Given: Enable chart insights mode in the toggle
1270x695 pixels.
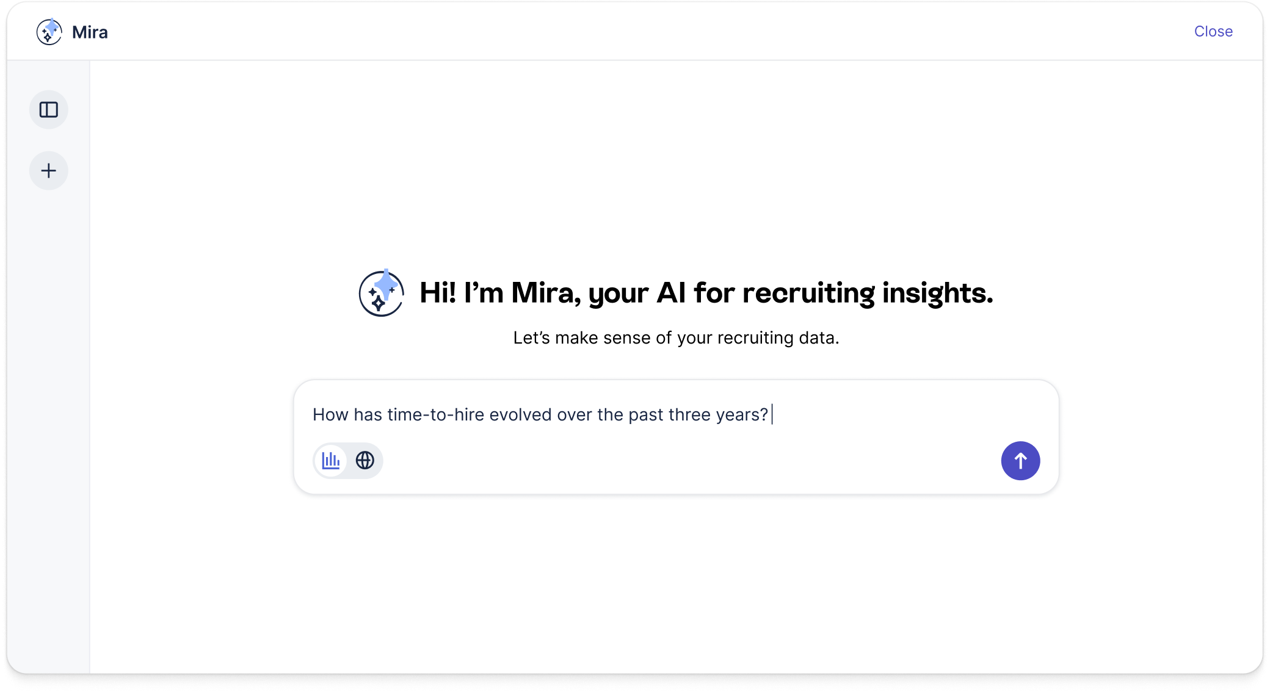Looking at the screenshot, I should 330,461.
